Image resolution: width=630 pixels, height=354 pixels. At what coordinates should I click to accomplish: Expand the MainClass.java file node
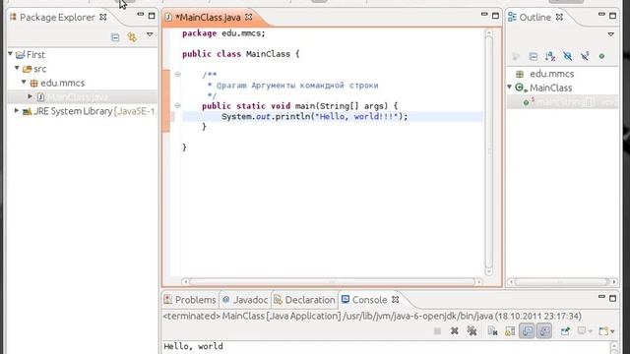point(30,96)
